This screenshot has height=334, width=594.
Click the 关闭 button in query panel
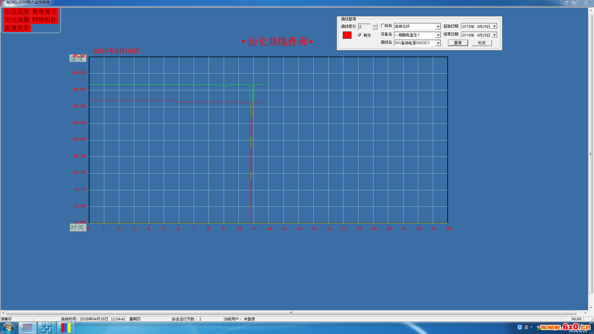click(x=481, y=43)
